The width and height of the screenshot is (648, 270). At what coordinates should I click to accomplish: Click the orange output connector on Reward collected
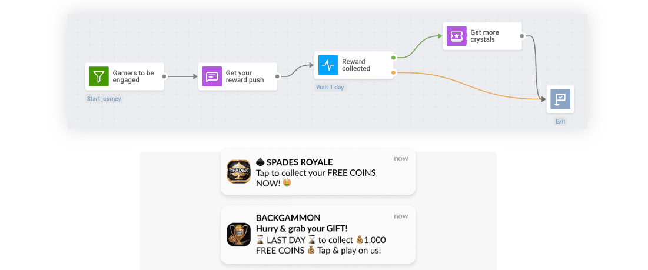pyautogui.click(x=394, y=72)
